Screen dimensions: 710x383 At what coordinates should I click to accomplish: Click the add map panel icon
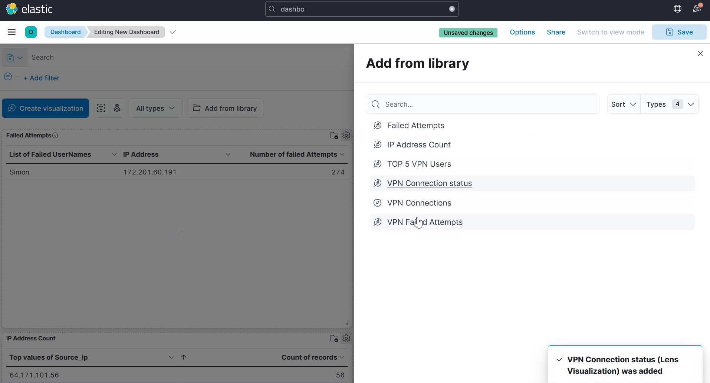[117, 108]
